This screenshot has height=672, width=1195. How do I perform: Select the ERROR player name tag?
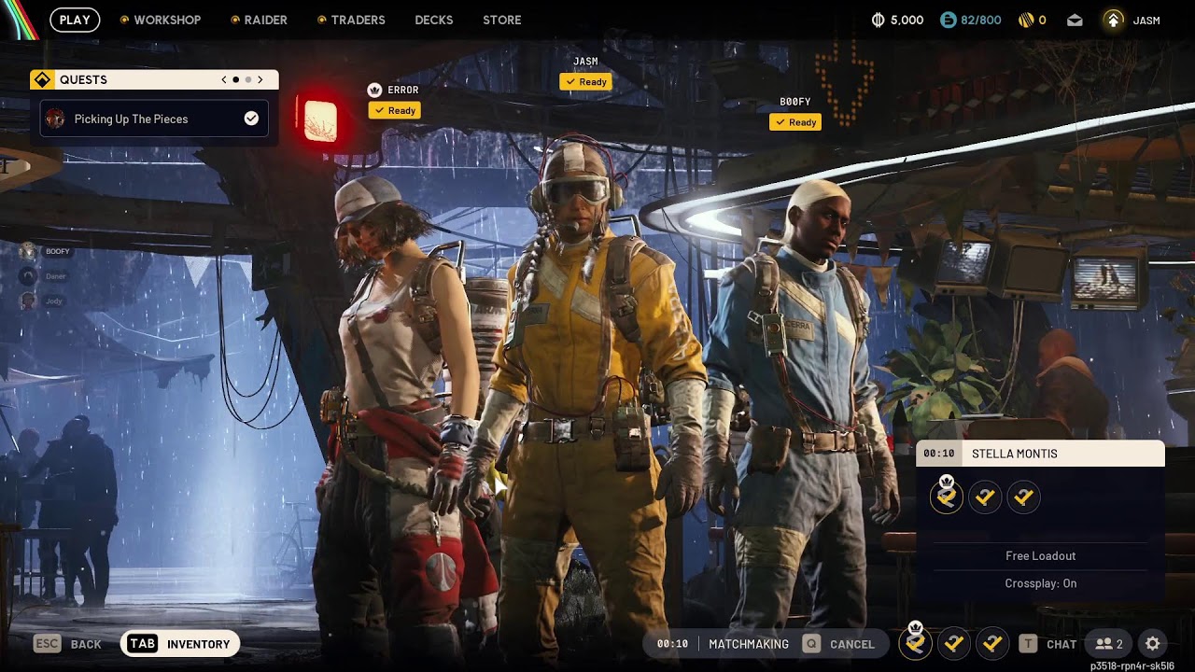tap(402, 90)
